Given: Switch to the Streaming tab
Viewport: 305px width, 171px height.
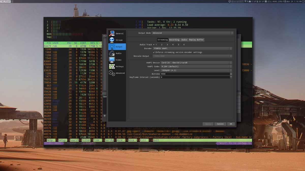Looking at the screenshot, I should (x=163, y=40).
